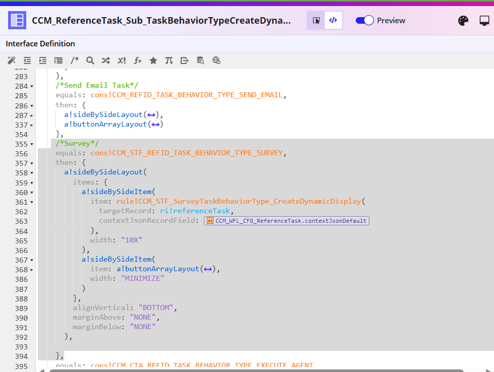Viewport: 494px width, 372px height.
Task: Open the desktop display size options
Action: click(484, 21)
